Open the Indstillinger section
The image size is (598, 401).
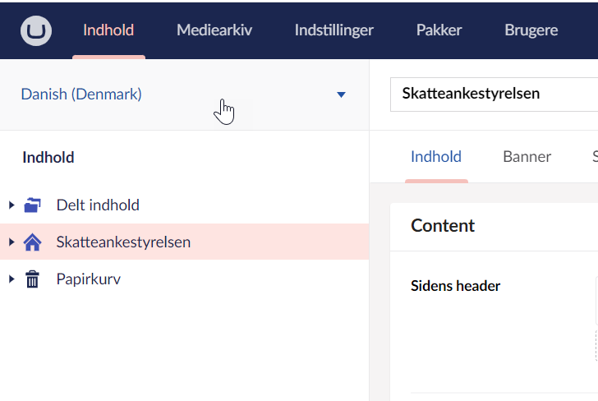tap(333, 30)
